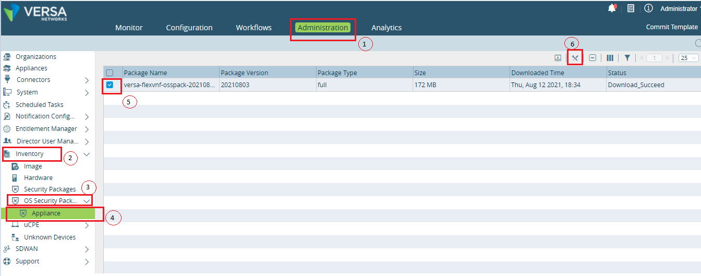Image resolution: width=701 pixels, height=276 pixels.
Task: Go to previous page arrow
Action: pyautogui.click(x=642, y=58)
